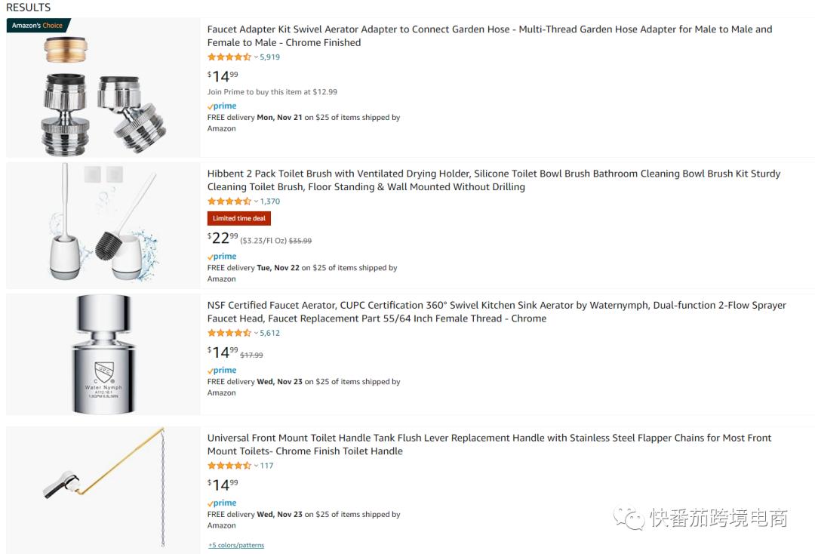
Task: Expand rating breakdown arrow beside 1,370 reviews
Action: click(x=256, y=202)
